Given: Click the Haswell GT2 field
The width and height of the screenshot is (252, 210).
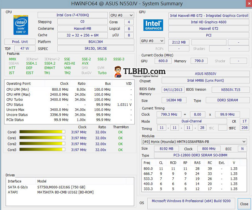Looking at the screenshot, I should [x=209, y=29].
